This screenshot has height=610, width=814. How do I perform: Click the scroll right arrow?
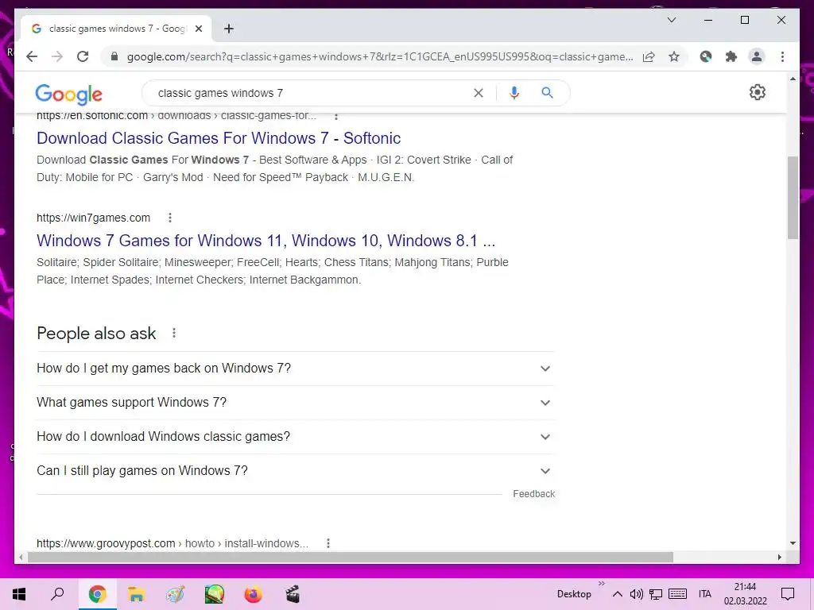(x=779, y=557)
